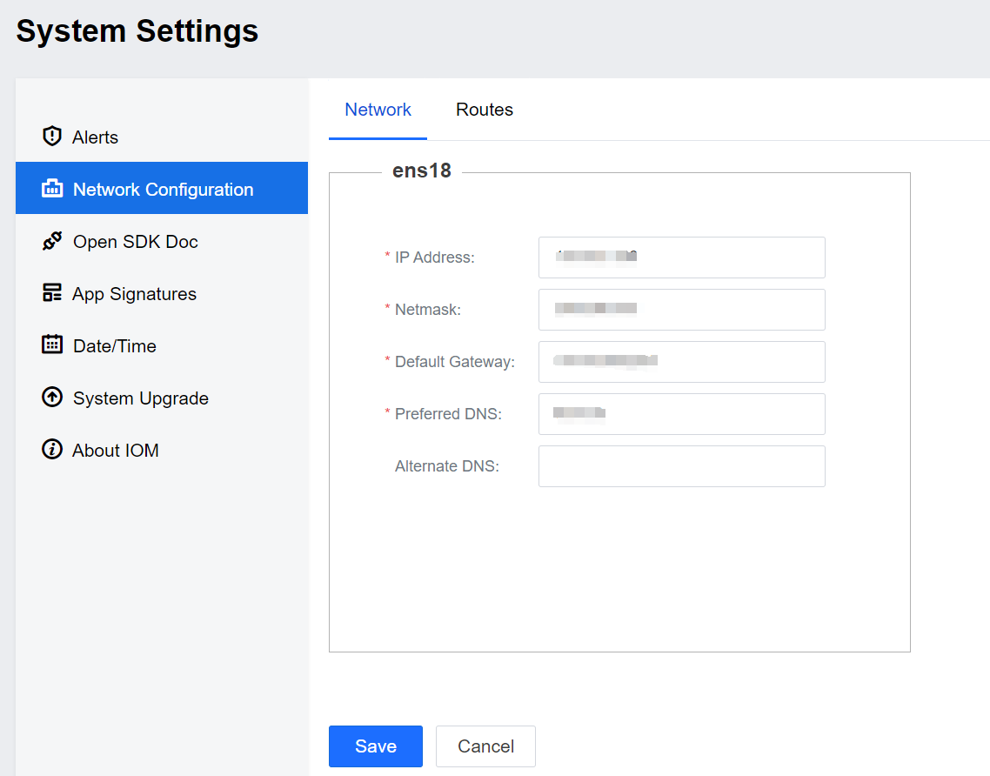Image resolution: width=990 pixels, height=776 pixels.
Task: Click the calendar icon for Date/Time
Action: tap(52, 345)
